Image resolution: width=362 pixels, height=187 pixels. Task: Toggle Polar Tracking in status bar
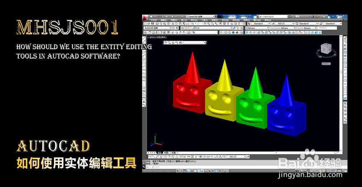tap(191, 171)
